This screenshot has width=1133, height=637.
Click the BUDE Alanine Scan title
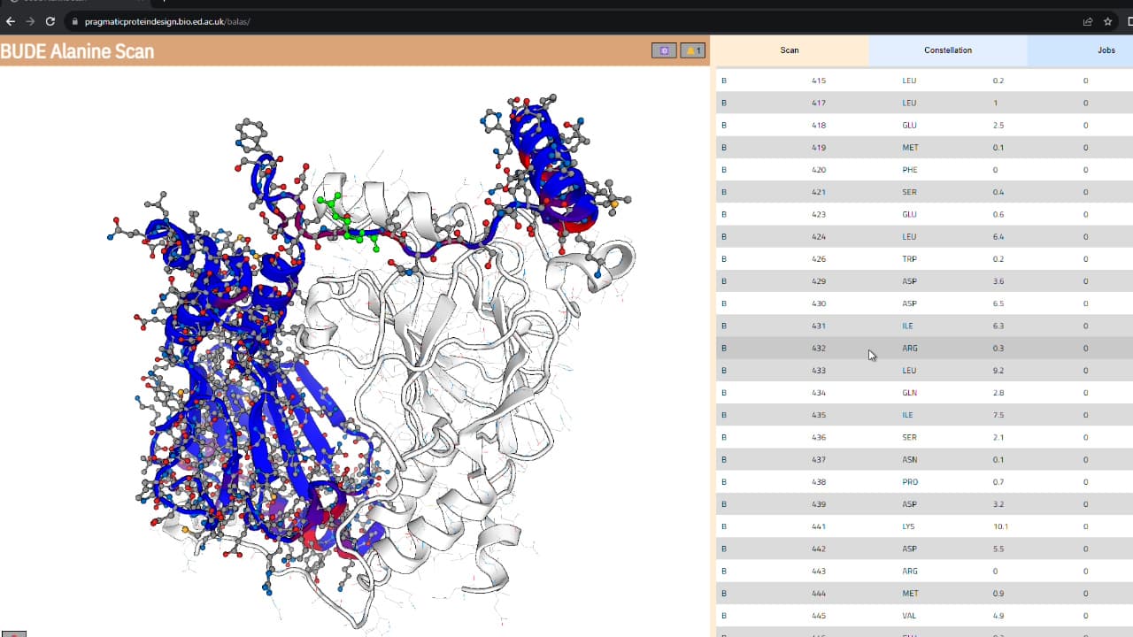tap(77, 51)
